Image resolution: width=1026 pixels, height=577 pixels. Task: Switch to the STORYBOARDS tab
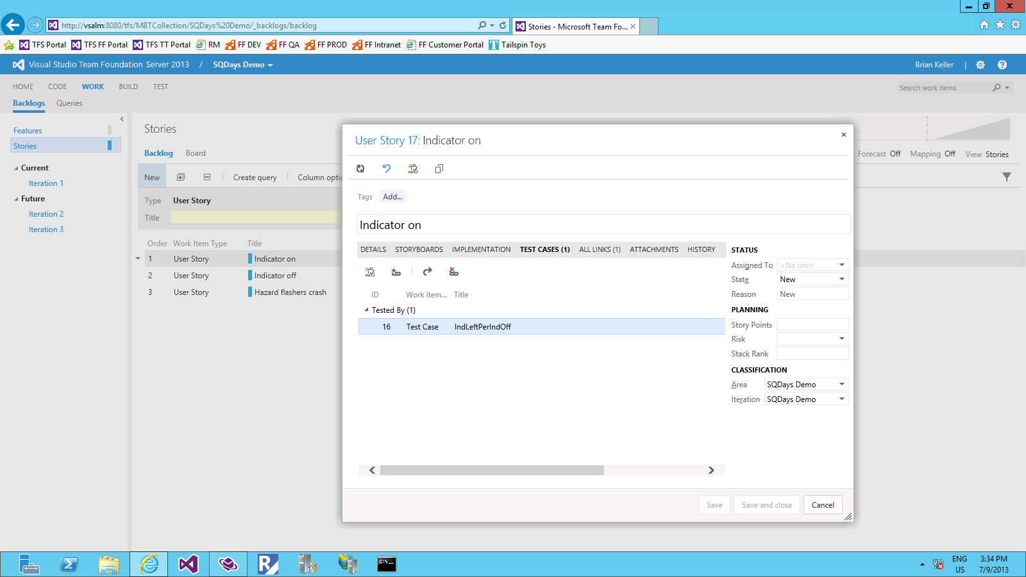pos(419,249)
